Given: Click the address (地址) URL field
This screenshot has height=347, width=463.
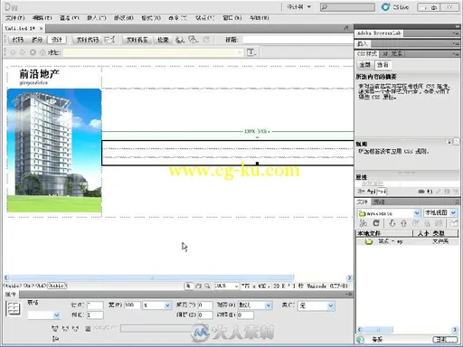Looking at the screenshot, I should (153, 52).
